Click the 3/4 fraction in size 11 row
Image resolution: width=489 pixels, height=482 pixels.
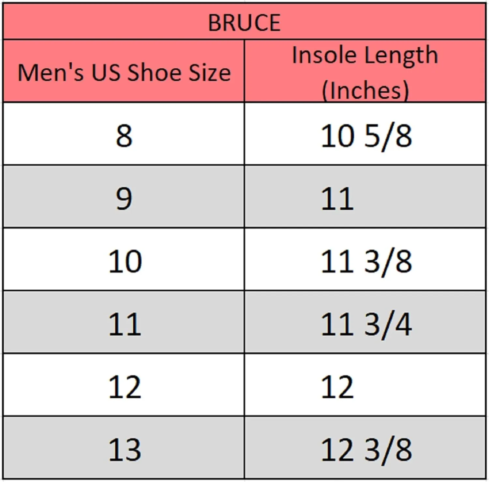[388, 324]
